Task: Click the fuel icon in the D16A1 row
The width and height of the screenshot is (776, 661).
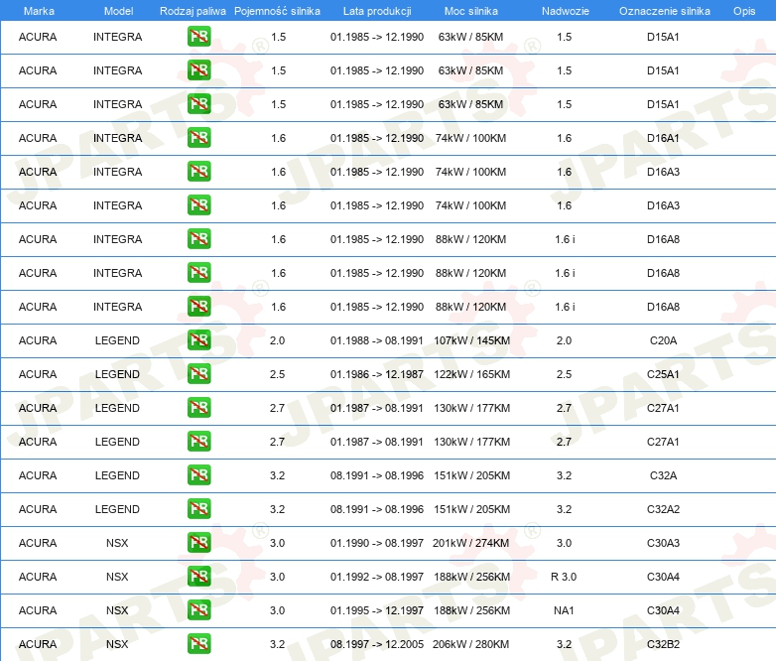Action: coord(198,138)
